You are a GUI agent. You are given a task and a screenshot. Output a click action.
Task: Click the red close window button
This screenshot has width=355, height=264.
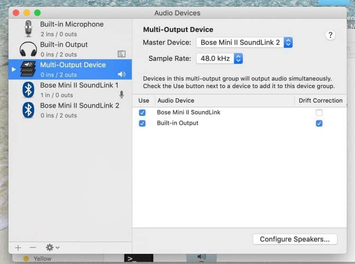click(16, 13)
